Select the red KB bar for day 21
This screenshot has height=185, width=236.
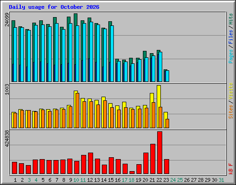pyautogui.click(x=153, y=159)
